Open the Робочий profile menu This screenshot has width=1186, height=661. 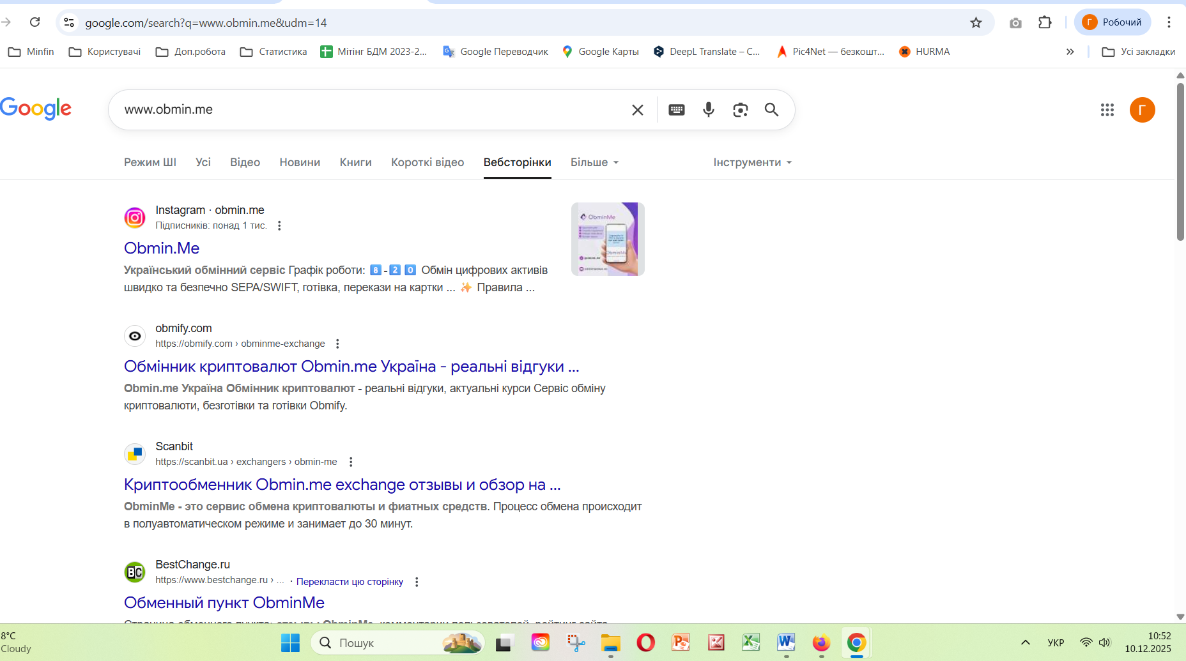click(1113, 22)
